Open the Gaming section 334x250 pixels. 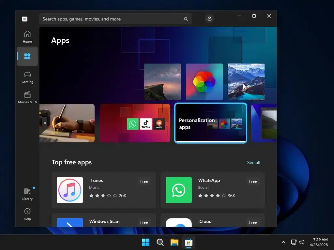27,77
